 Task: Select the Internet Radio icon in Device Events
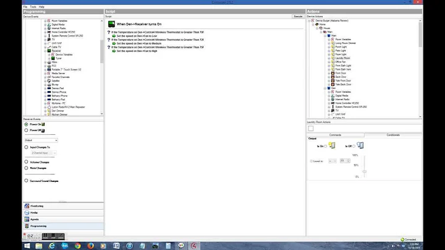pos(49,28)
